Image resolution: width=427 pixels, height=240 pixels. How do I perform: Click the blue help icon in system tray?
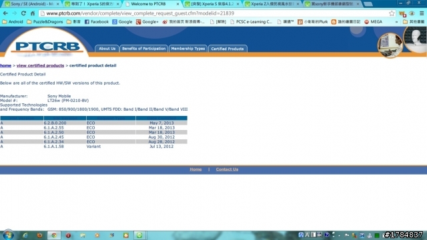pyautogui.click(x=326, y=235)
